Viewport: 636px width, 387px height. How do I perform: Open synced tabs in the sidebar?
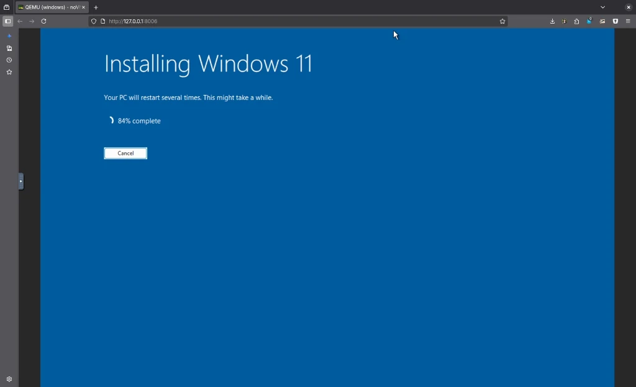(x=9, y=48)
